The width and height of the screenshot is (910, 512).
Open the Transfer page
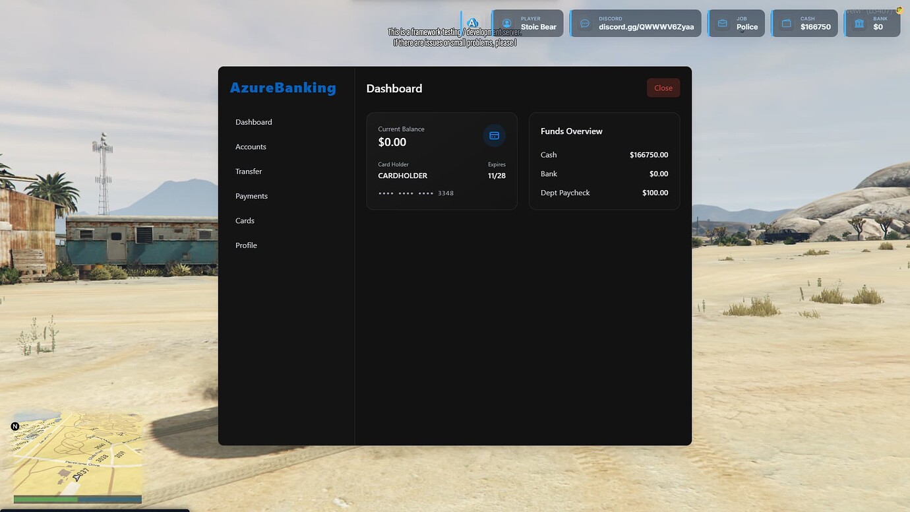(x=249, y=171)
